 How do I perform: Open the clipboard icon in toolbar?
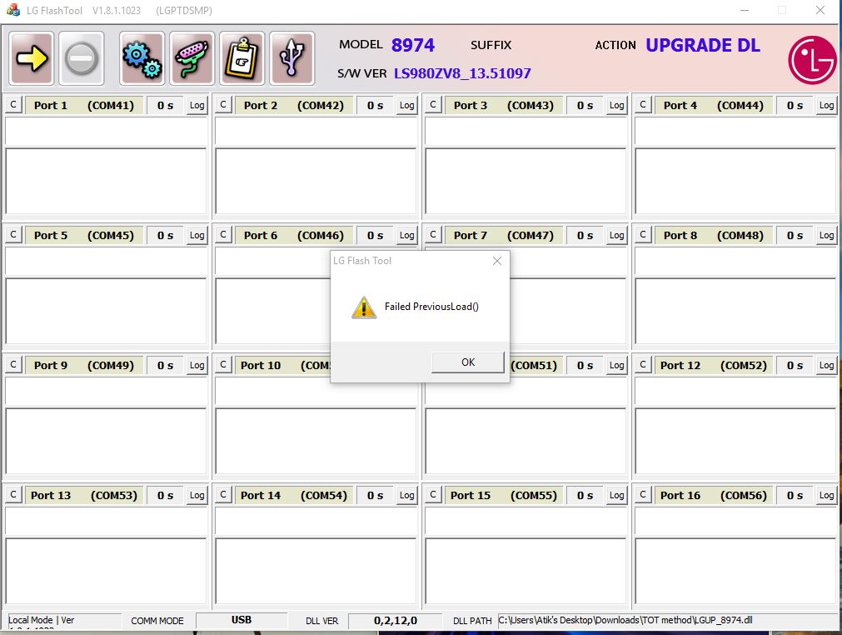point(242,58)
